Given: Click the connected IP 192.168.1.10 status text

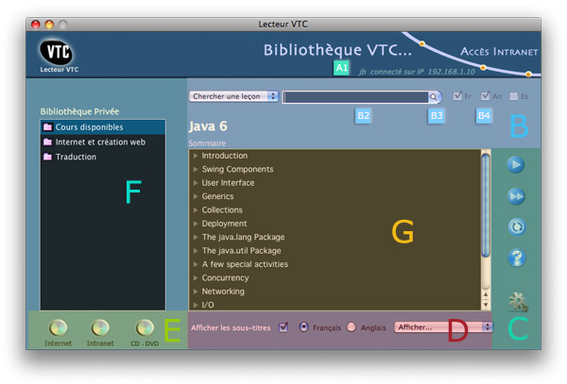Looking at the screenshot, I should point(417,72).
